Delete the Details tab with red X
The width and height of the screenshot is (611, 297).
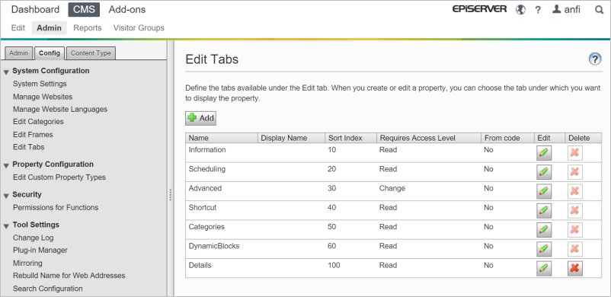(x=574, y=268)
